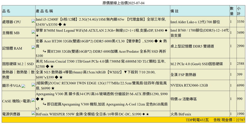The height and width of the screenshot is (124, 247).
Task: Click the note 火鳥 BitFenix
Action: point(181,114)
